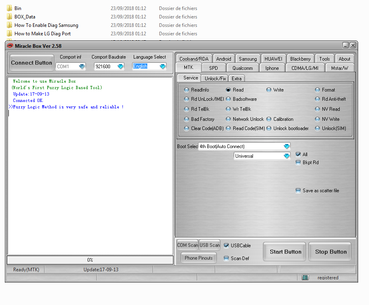Click the status bar grid icon beside registered
The height and width of the screenshot is (305, 369).
[x=305, y=278]
